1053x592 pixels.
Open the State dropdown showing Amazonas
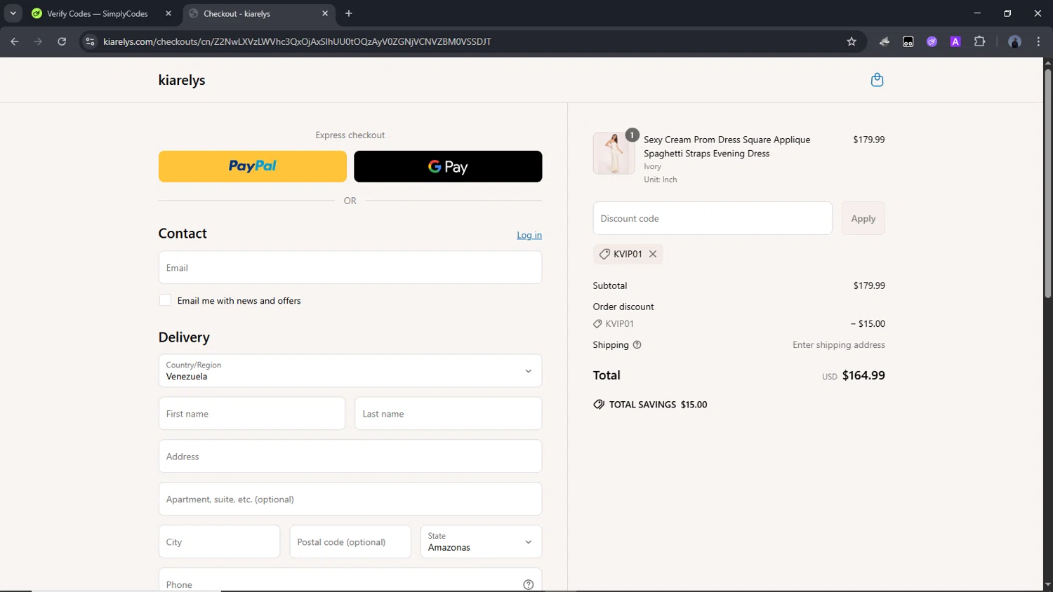click(x=481, y=541)
